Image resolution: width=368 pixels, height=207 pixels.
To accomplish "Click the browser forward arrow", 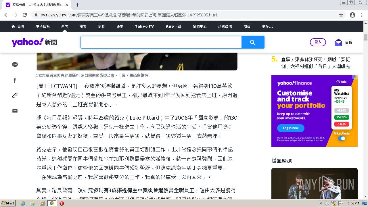I will 16,15.
